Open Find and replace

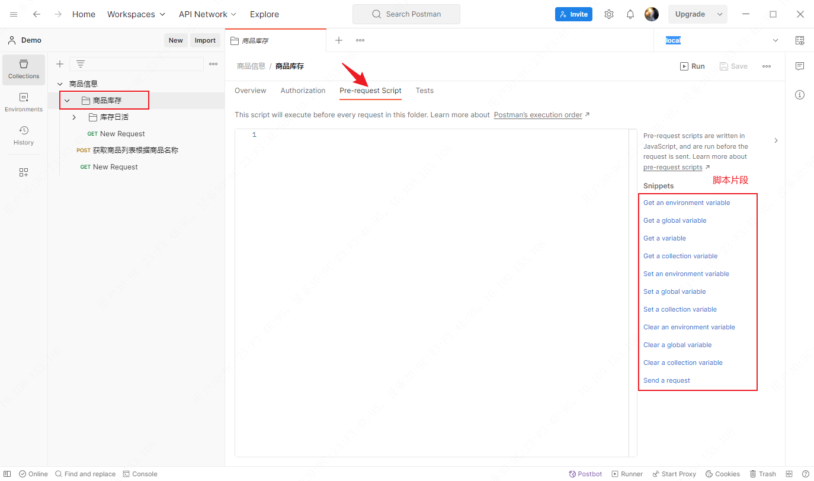pos(85,474)
